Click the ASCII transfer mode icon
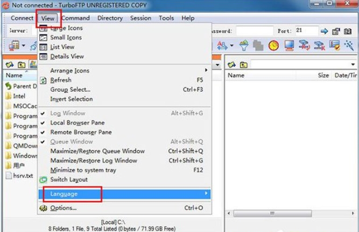359x232 pixels. (222, 46)
